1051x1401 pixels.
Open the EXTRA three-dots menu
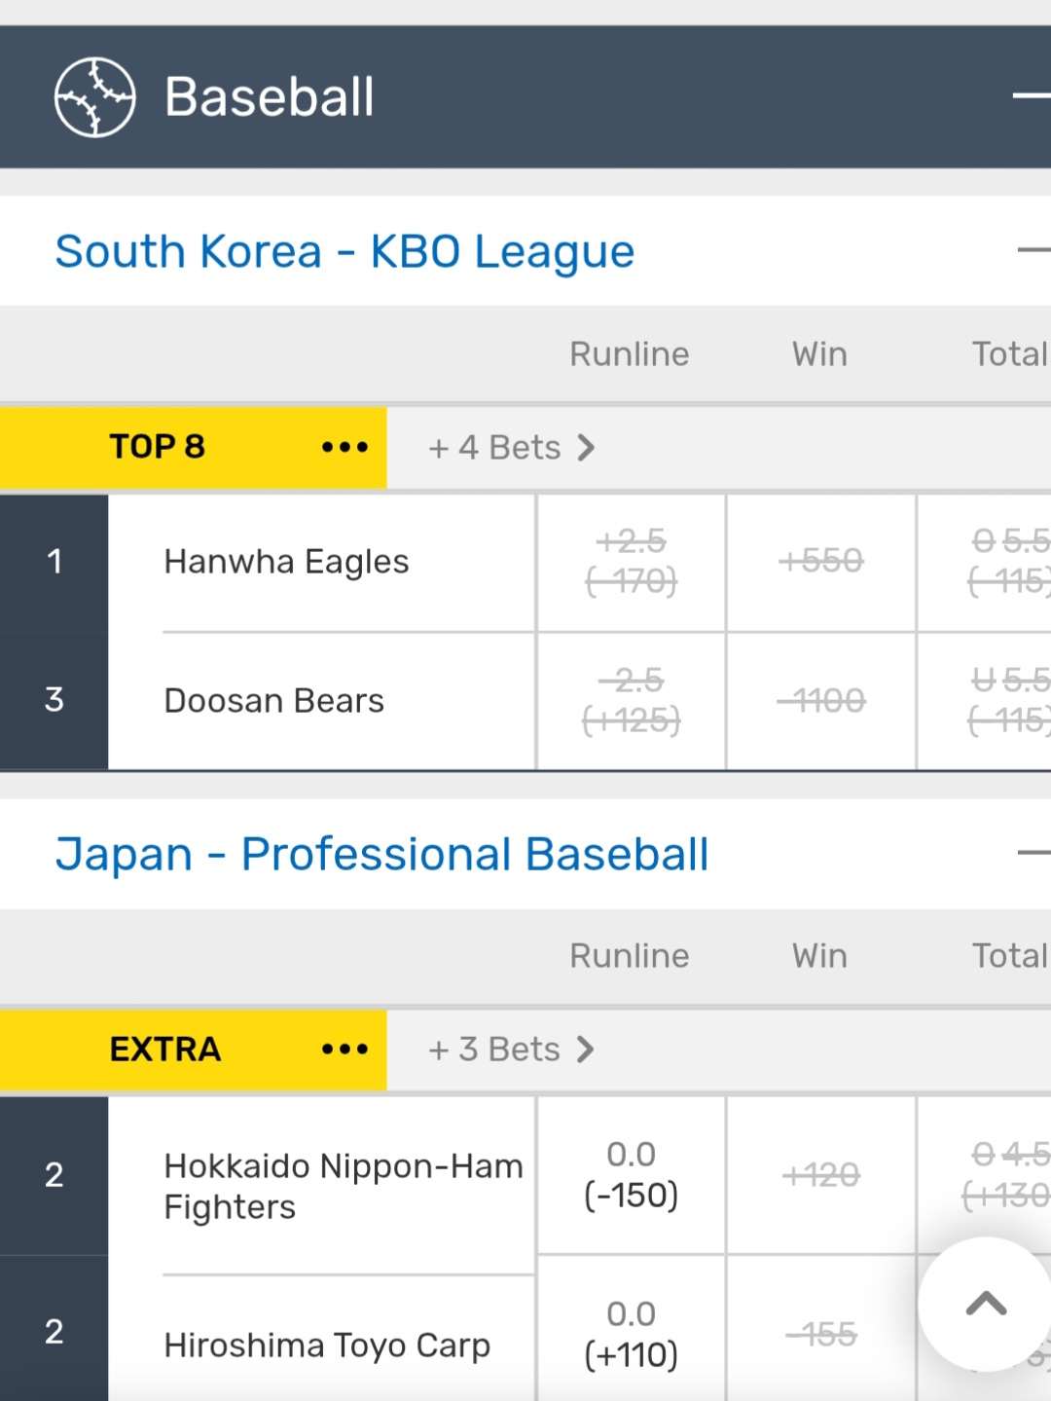click(344, 1049)
